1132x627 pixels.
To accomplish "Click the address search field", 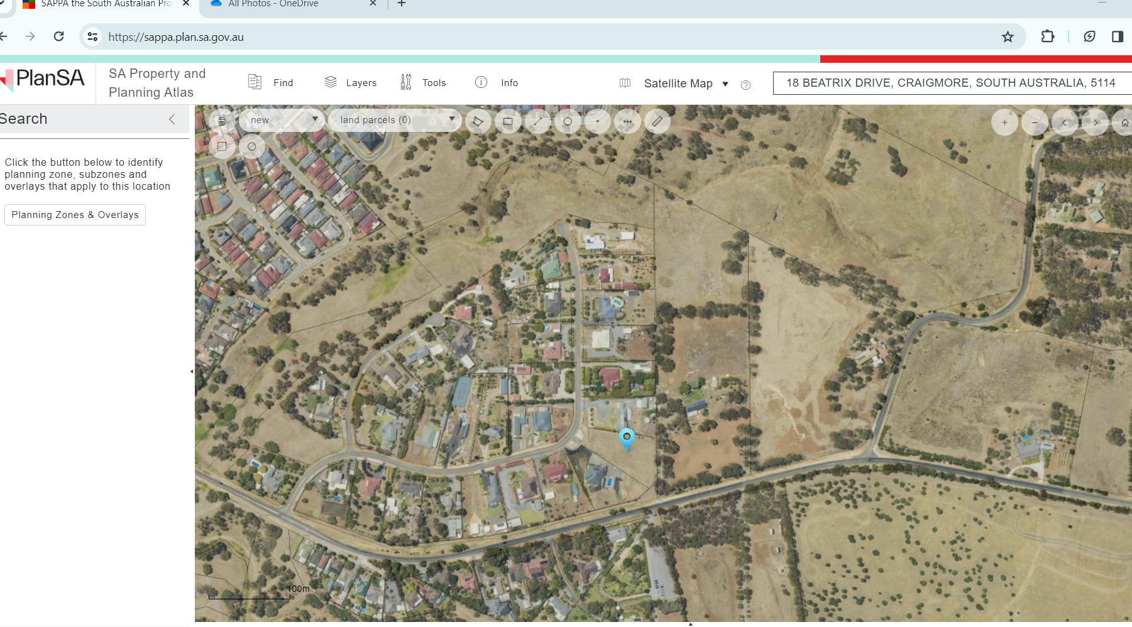I will 950,83.
